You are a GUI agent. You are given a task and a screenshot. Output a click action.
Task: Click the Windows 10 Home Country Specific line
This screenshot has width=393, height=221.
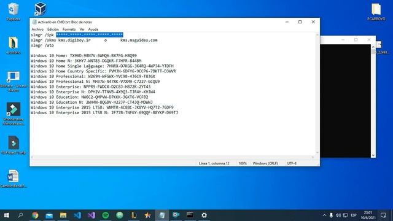point(103,71)
